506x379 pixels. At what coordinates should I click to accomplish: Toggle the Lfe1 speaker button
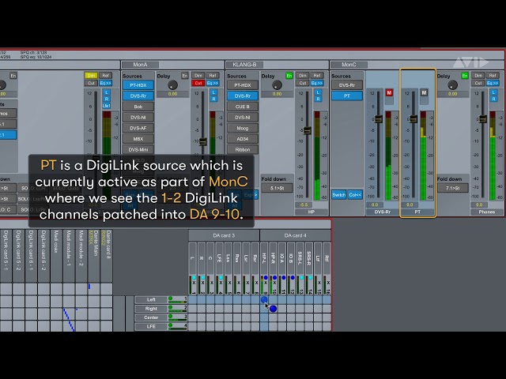107,106
